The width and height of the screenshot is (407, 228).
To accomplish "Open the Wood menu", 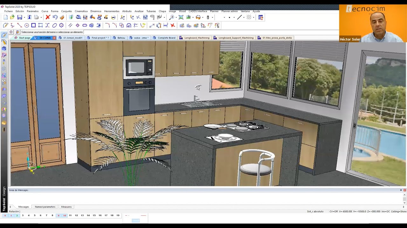I will (x=182, y=11).
